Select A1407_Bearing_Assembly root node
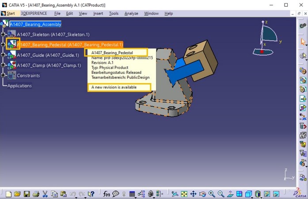 click(35, 24)
